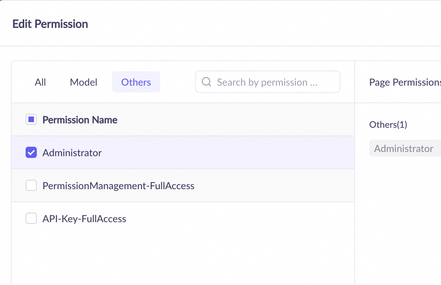Image resolution: width=441 pixels, height=285 pixels.
Task: Click the Administrator tag under Others(1)
Action: [x=403, y=148]
